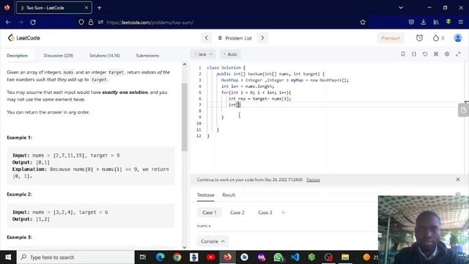Open the Auto dropdown in editor

click(230, 54)
